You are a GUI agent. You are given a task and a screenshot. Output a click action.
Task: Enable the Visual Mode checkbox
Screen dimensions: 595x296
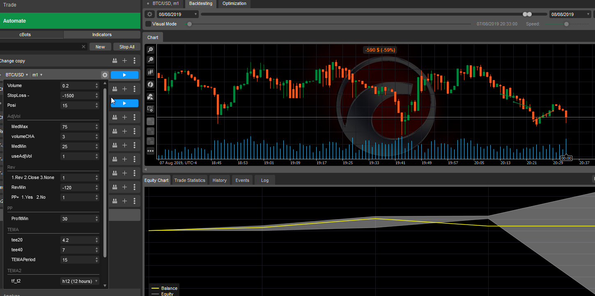148,24
